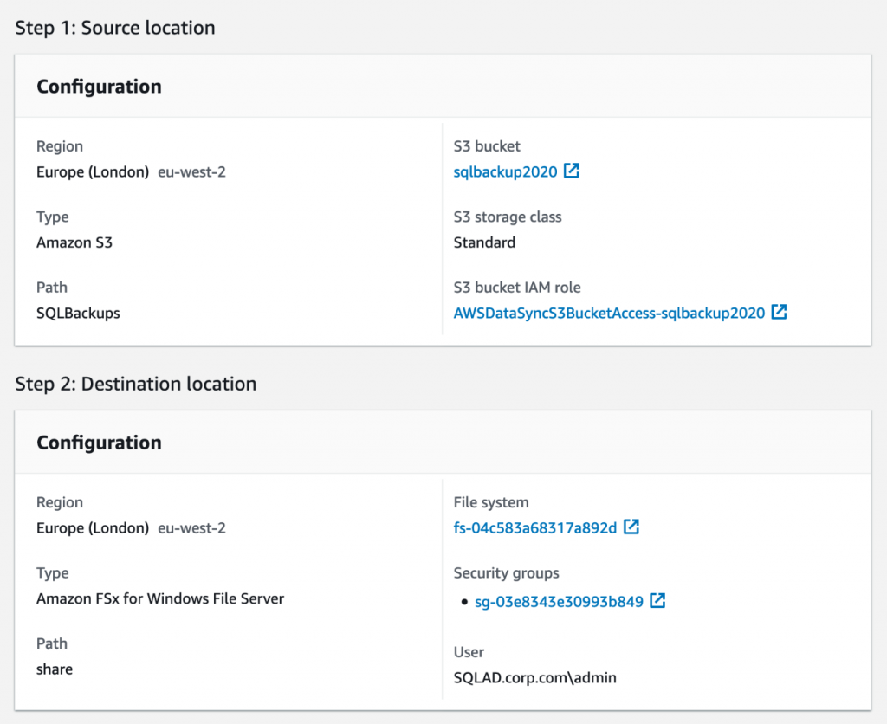Click the share path value
This screenshot has width=887, height=724.
[x=54, y=669]
